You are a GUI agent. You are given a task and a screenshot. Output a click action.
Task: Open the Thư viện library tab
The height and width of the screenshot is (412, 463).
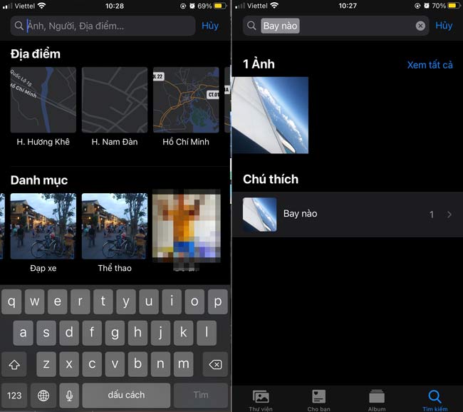[261, 399]
